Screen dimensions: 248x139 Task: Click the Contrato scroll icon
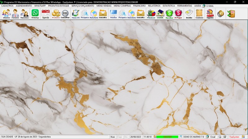[199, 14]
